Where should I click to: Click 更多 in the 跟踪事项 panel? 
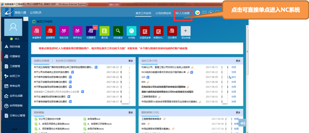click(x=238, y=113)
